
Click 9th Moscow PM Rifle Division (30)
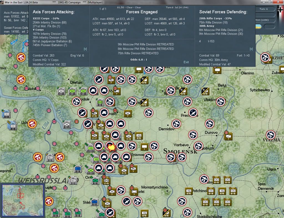[x=221, y=34]
